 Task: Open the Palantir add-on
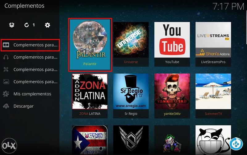pos(90,45)
